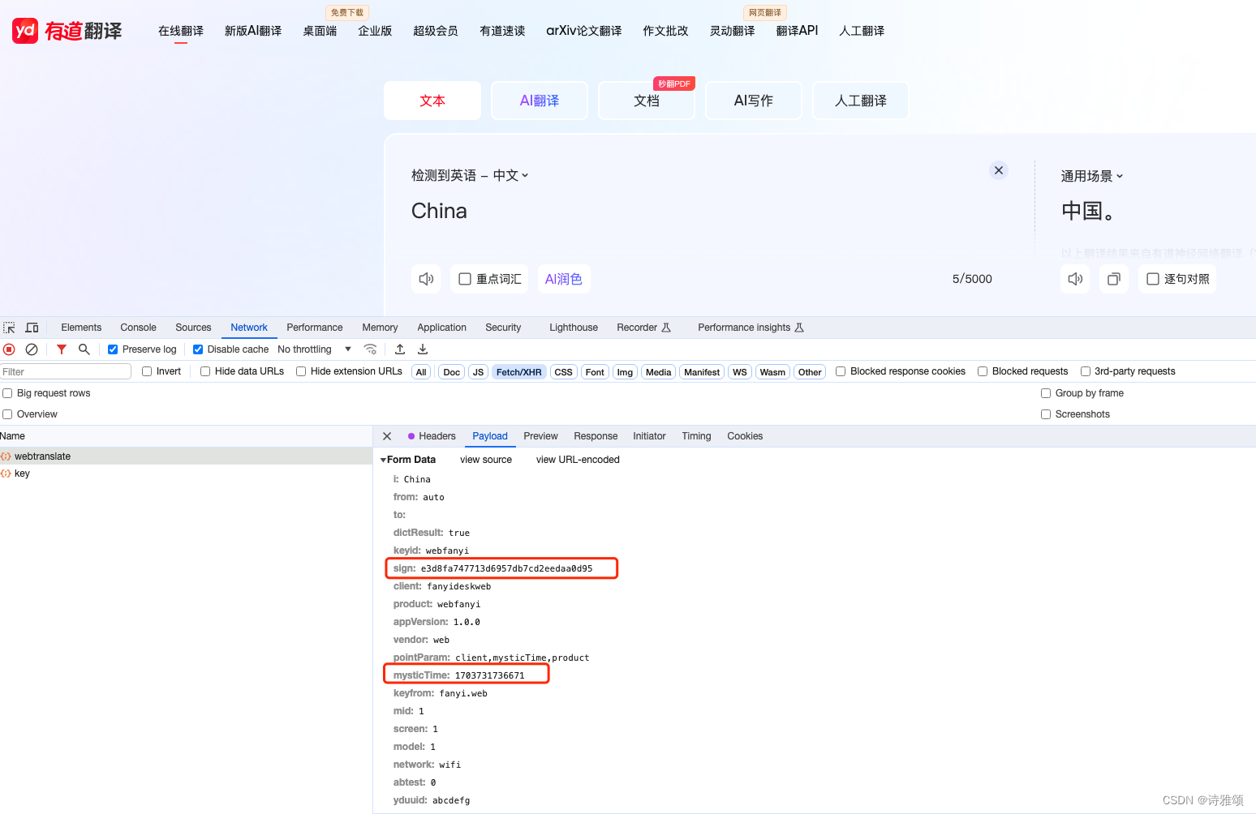The width and height of the screenshot is (1256, 814).
Task: Enable the 重点词汇 checkbox
Action: (465, 279)
